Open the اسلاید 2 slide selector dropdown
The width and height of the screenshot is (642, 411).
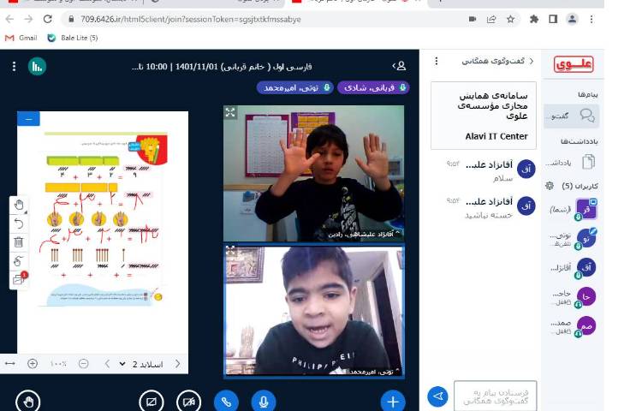point(141,364)
